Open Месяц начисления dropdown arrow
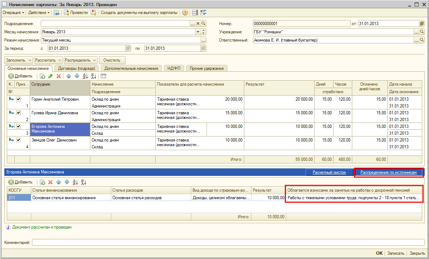This screenshot has height=259, width=429. (x=198, y=32)
